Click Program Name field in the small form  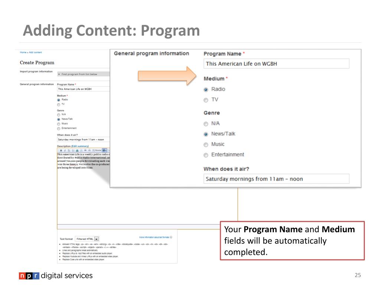[x=83, y=89]
